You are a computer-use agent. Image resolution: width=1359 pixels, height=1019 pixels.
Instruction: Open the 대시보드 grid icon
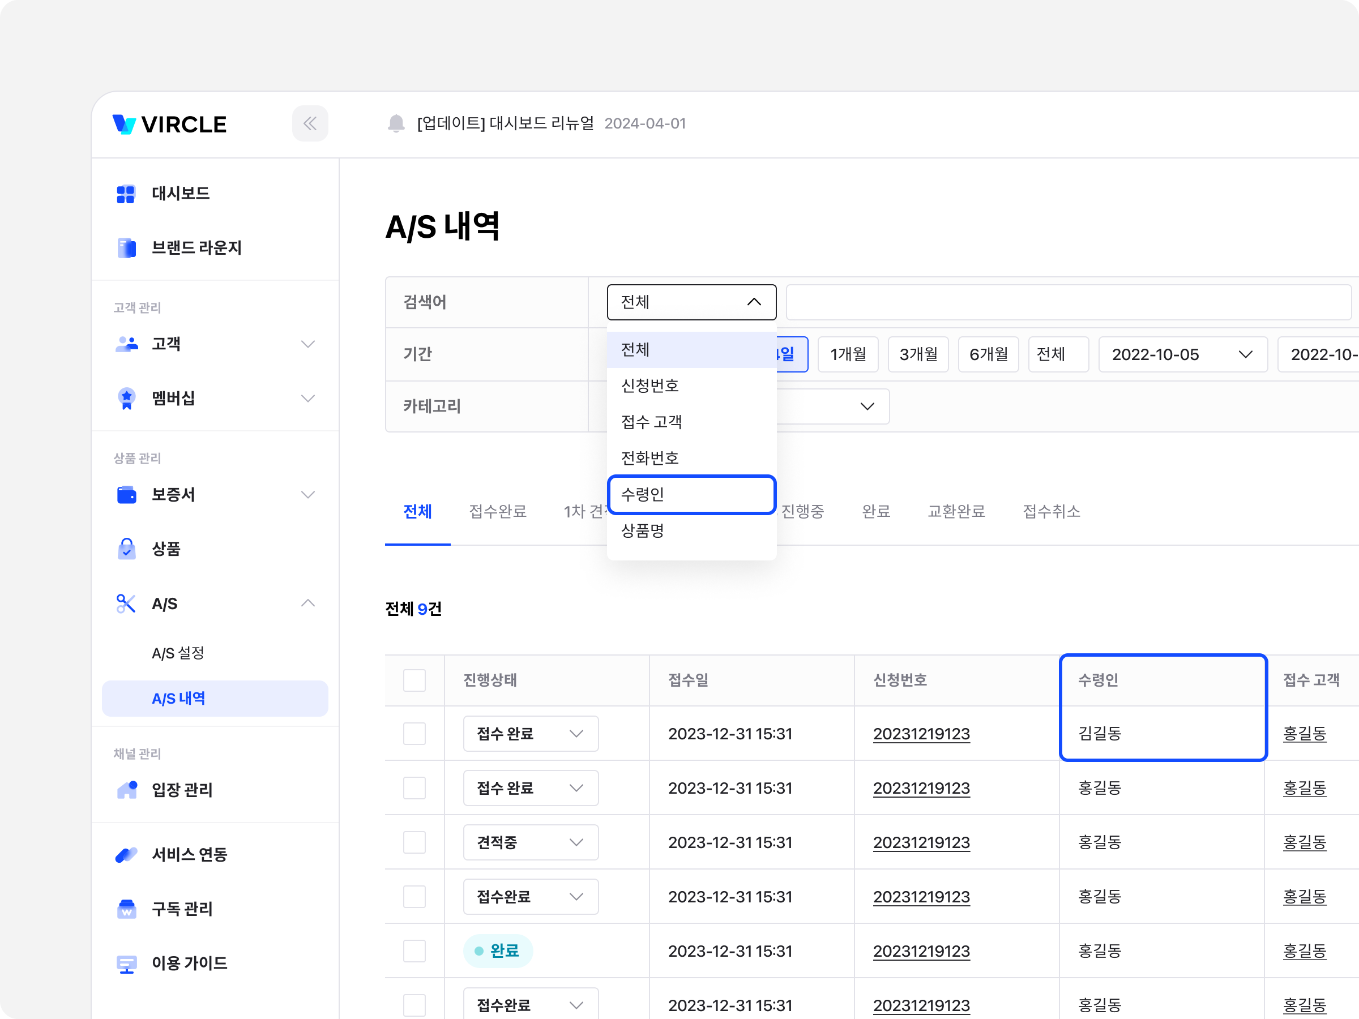click(126, 194)
